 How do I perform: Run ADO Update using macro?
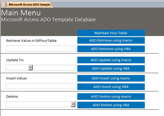pyautogui.click(x=111, y=60)
